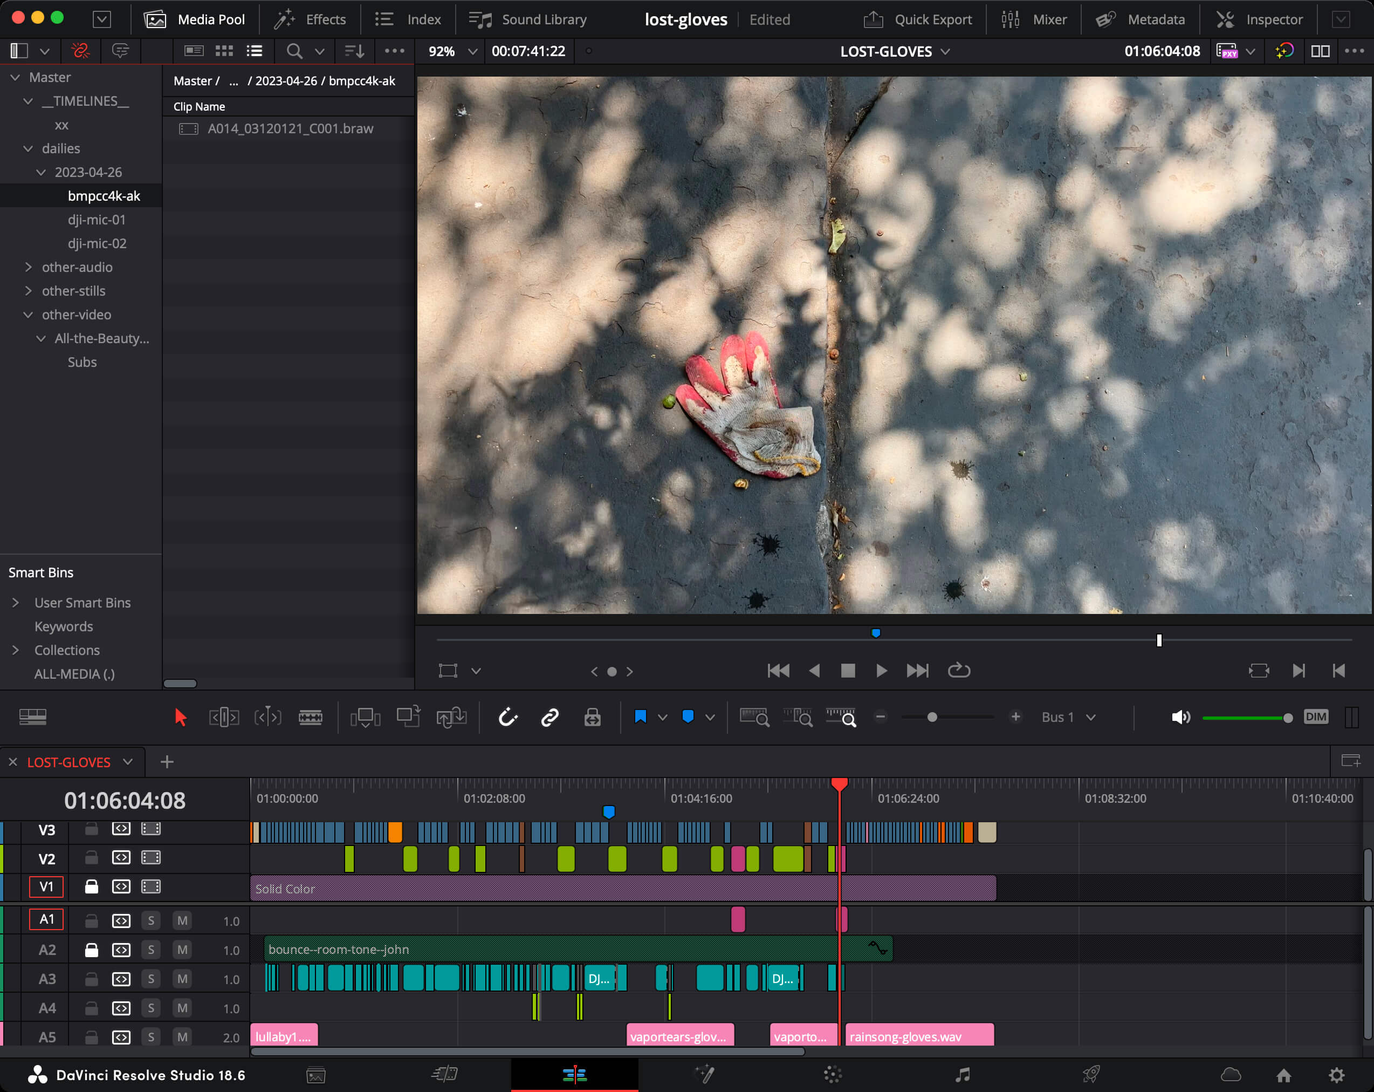Open the Fusion page
The image size is (1374, 1092).
pyautogui.click(x=705, y=1075)
